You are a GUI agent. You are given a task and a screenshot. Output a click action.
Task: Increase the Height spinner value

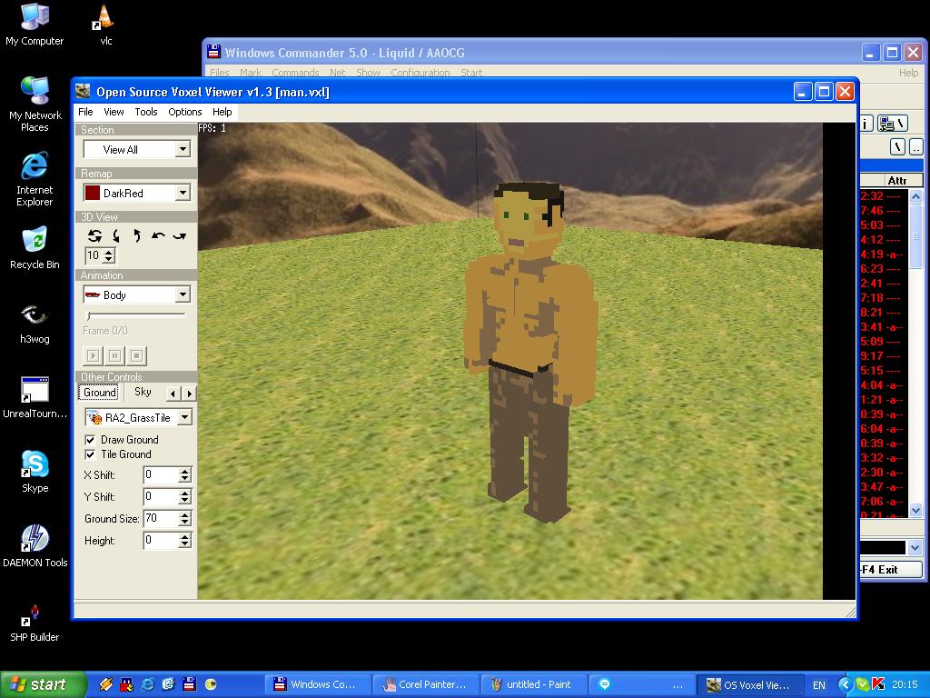pyautogui.click(x=185, y=536)
